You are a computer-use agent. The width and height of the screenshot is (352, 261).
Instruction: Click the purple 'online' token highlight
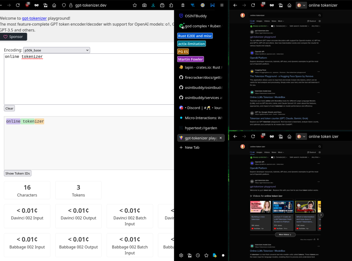(13, 121)
